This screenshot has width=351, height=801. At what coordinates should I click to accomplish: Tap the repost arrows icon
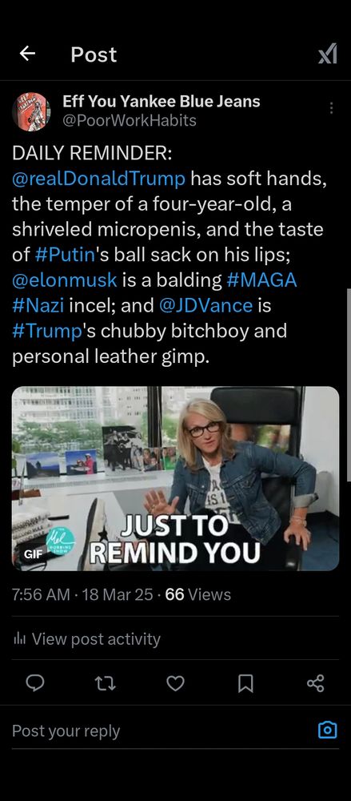(x=106, y=683)
